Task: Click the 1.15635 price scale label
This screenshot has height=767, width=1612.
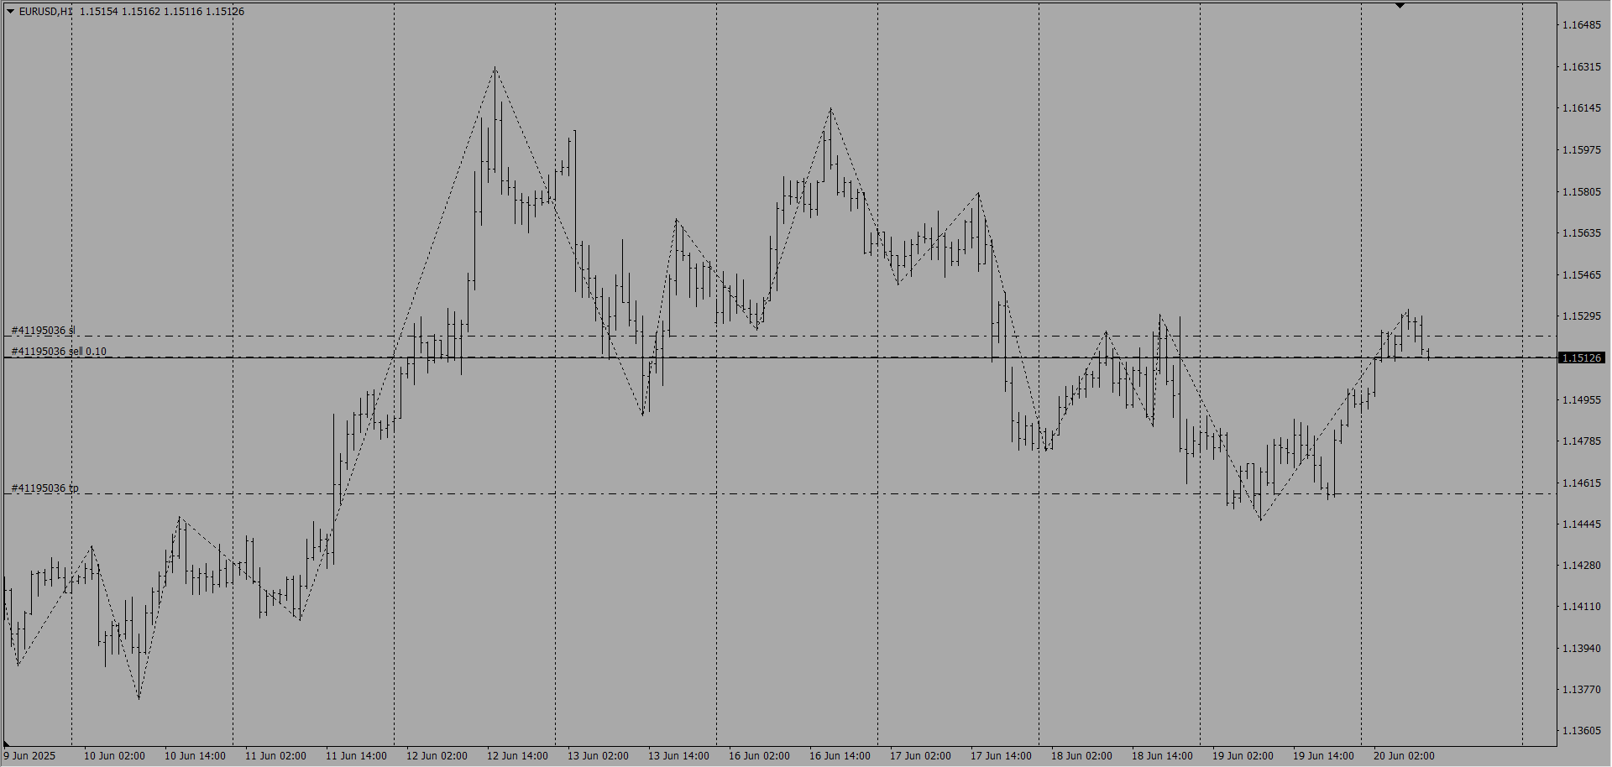Action: coord(1581,233)
